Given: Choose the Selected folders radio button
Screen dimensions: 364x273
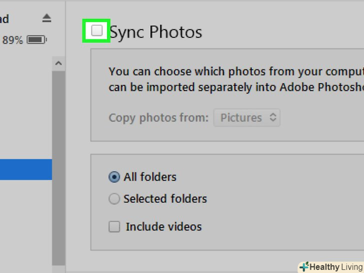Looking at the screenshot, I should (114, 199).
